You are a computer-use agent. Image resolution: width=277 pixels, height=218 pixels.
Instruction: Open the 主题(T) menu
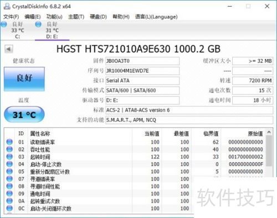(x=76, y=17)
